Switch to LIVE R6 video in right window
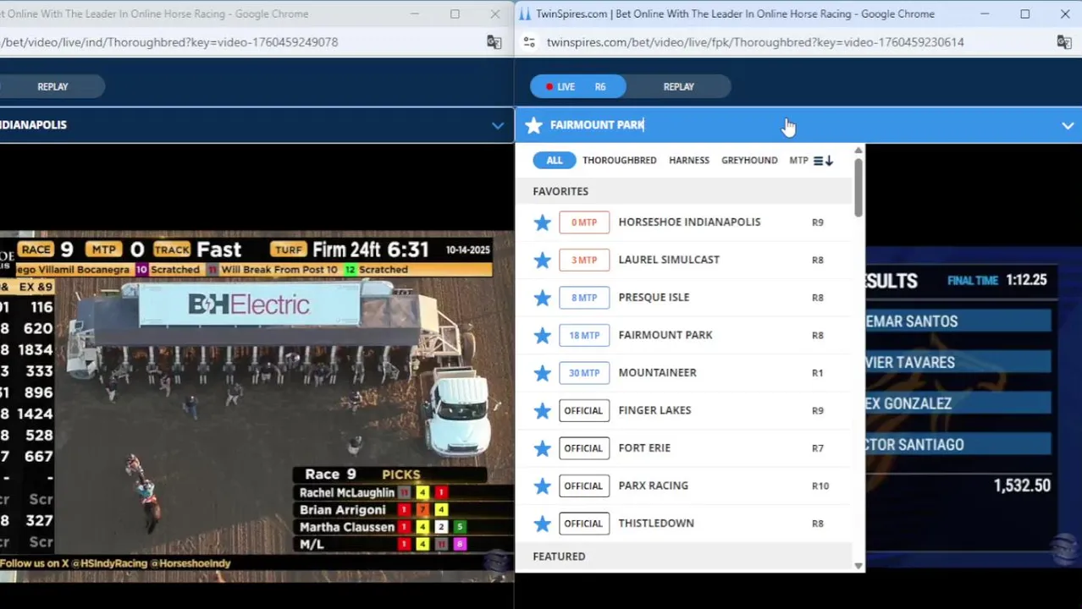1082x609 pixels. point(577,86)
